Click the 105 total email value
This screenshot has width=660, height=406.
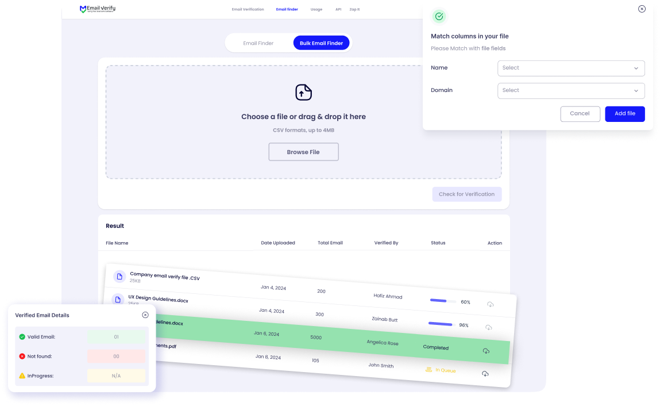pos(316,361)
